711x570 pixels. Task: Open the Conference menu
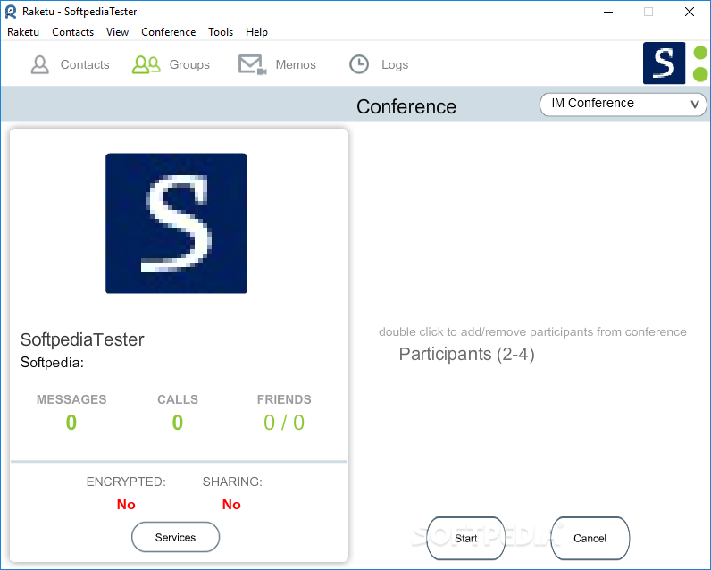point(169,32)
